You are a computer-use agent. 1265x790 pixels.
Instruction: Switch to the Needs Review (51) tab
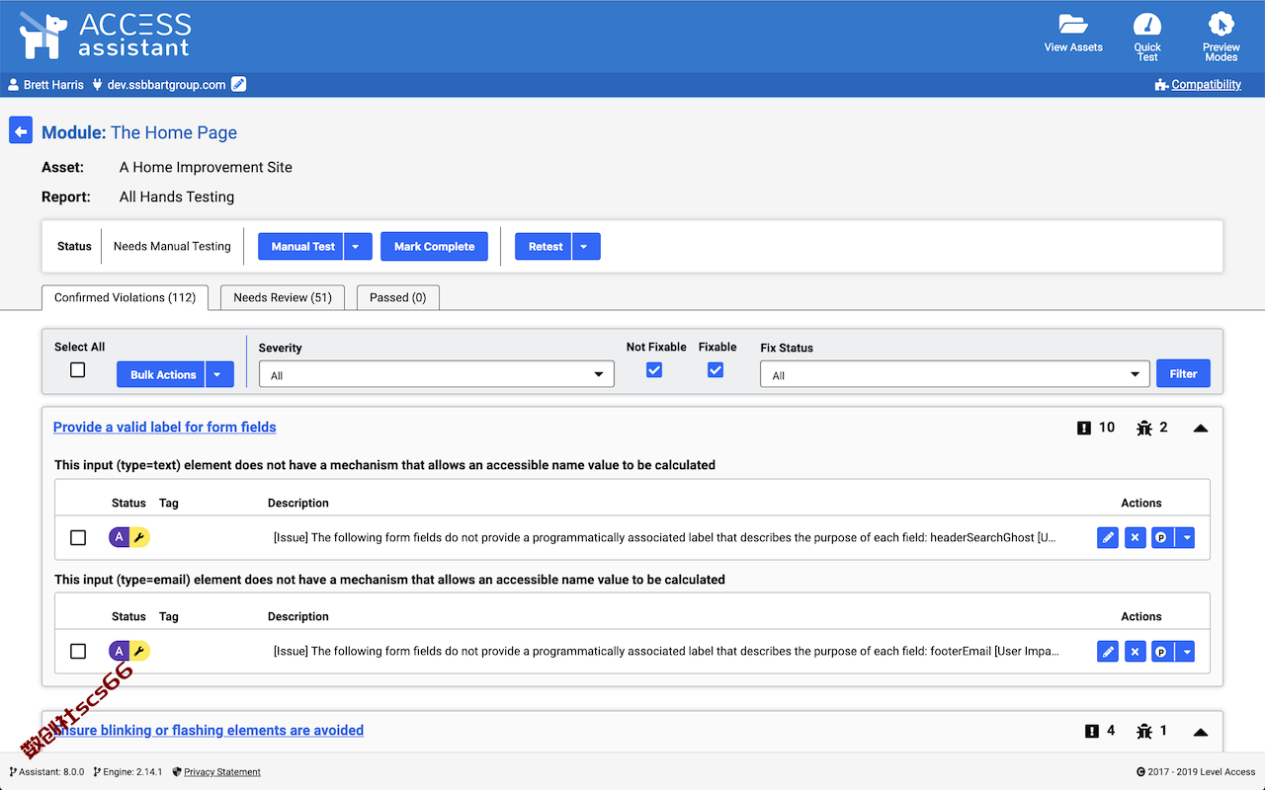coord(283,297)
